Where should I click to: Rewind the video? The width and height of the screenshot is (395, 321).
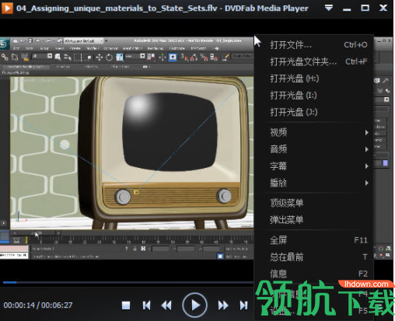tap(166, 305)
